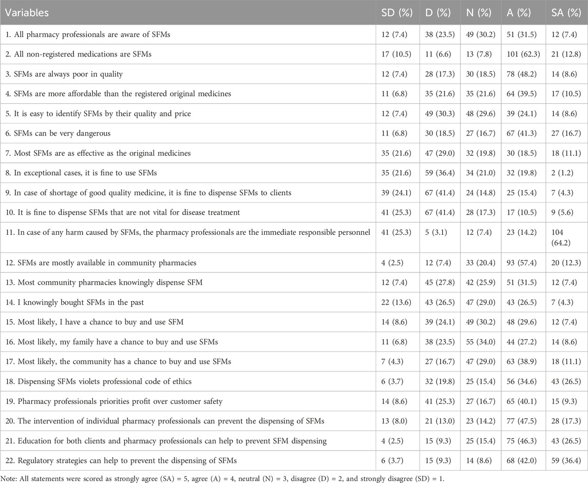Select row '3. SFMs are always poor in quality'
This screenshot has height=483, width=588.
point(294,75)
